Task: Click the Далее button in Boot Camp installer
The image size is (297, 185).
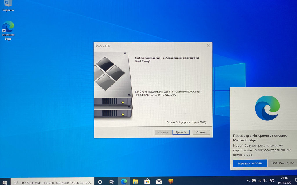Action: [181, 132]
